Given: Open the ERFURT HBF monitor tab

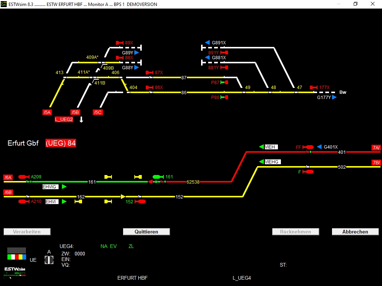Looking at the screenshot, I should click(132, 278).
